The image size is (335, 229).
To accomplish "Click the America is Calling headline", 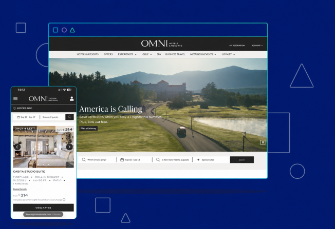I will click(110, 109).
